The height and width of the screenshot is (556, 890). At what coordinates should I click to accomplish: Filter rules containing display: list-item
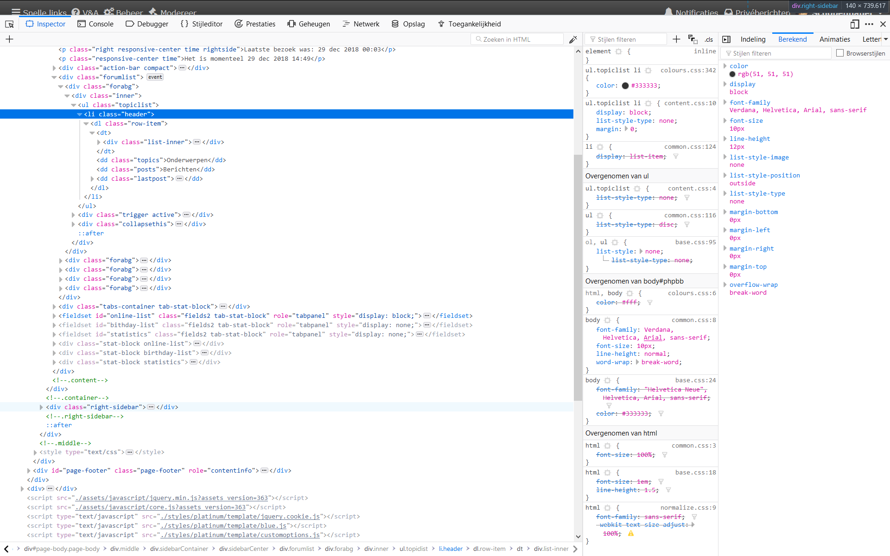coord(676,157)
